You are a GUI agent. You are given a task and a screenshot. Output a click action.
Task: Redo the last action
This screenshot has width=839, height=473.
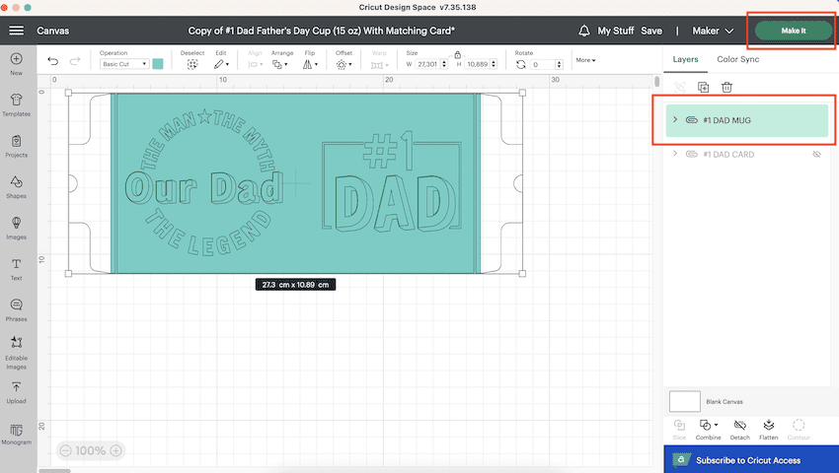[x=75, y=61]
